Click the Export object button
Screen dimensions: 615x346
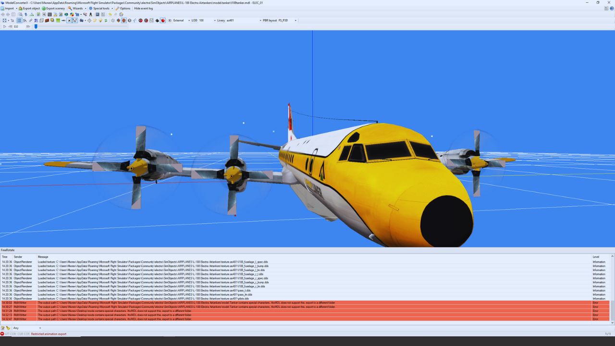[x=29, y=8]
